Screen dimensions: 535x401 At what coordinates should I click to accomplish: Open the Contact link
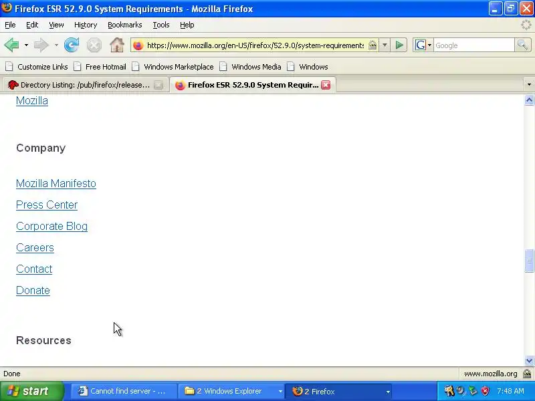[34, 269]
